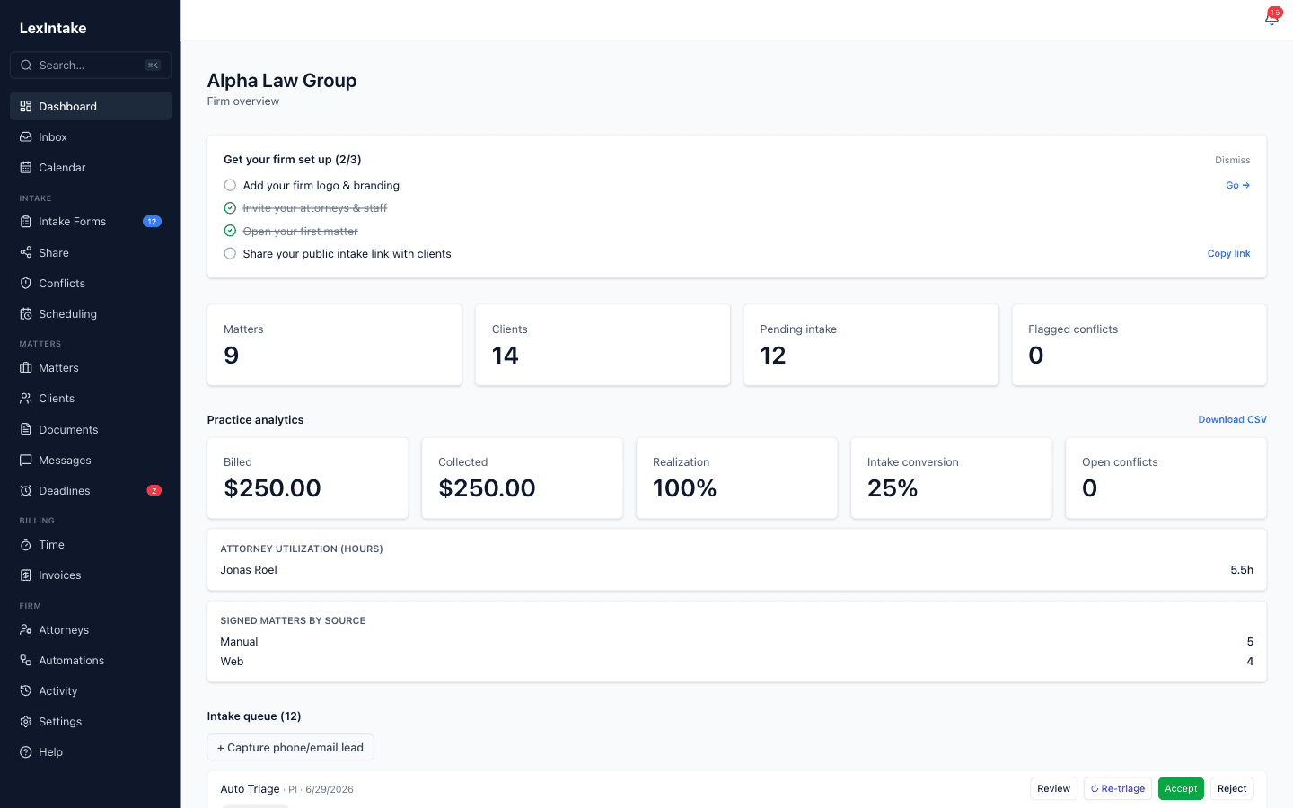Toggle completed 'Open your first matter' check
The image size is (1293, 808).
click(230, 231)
